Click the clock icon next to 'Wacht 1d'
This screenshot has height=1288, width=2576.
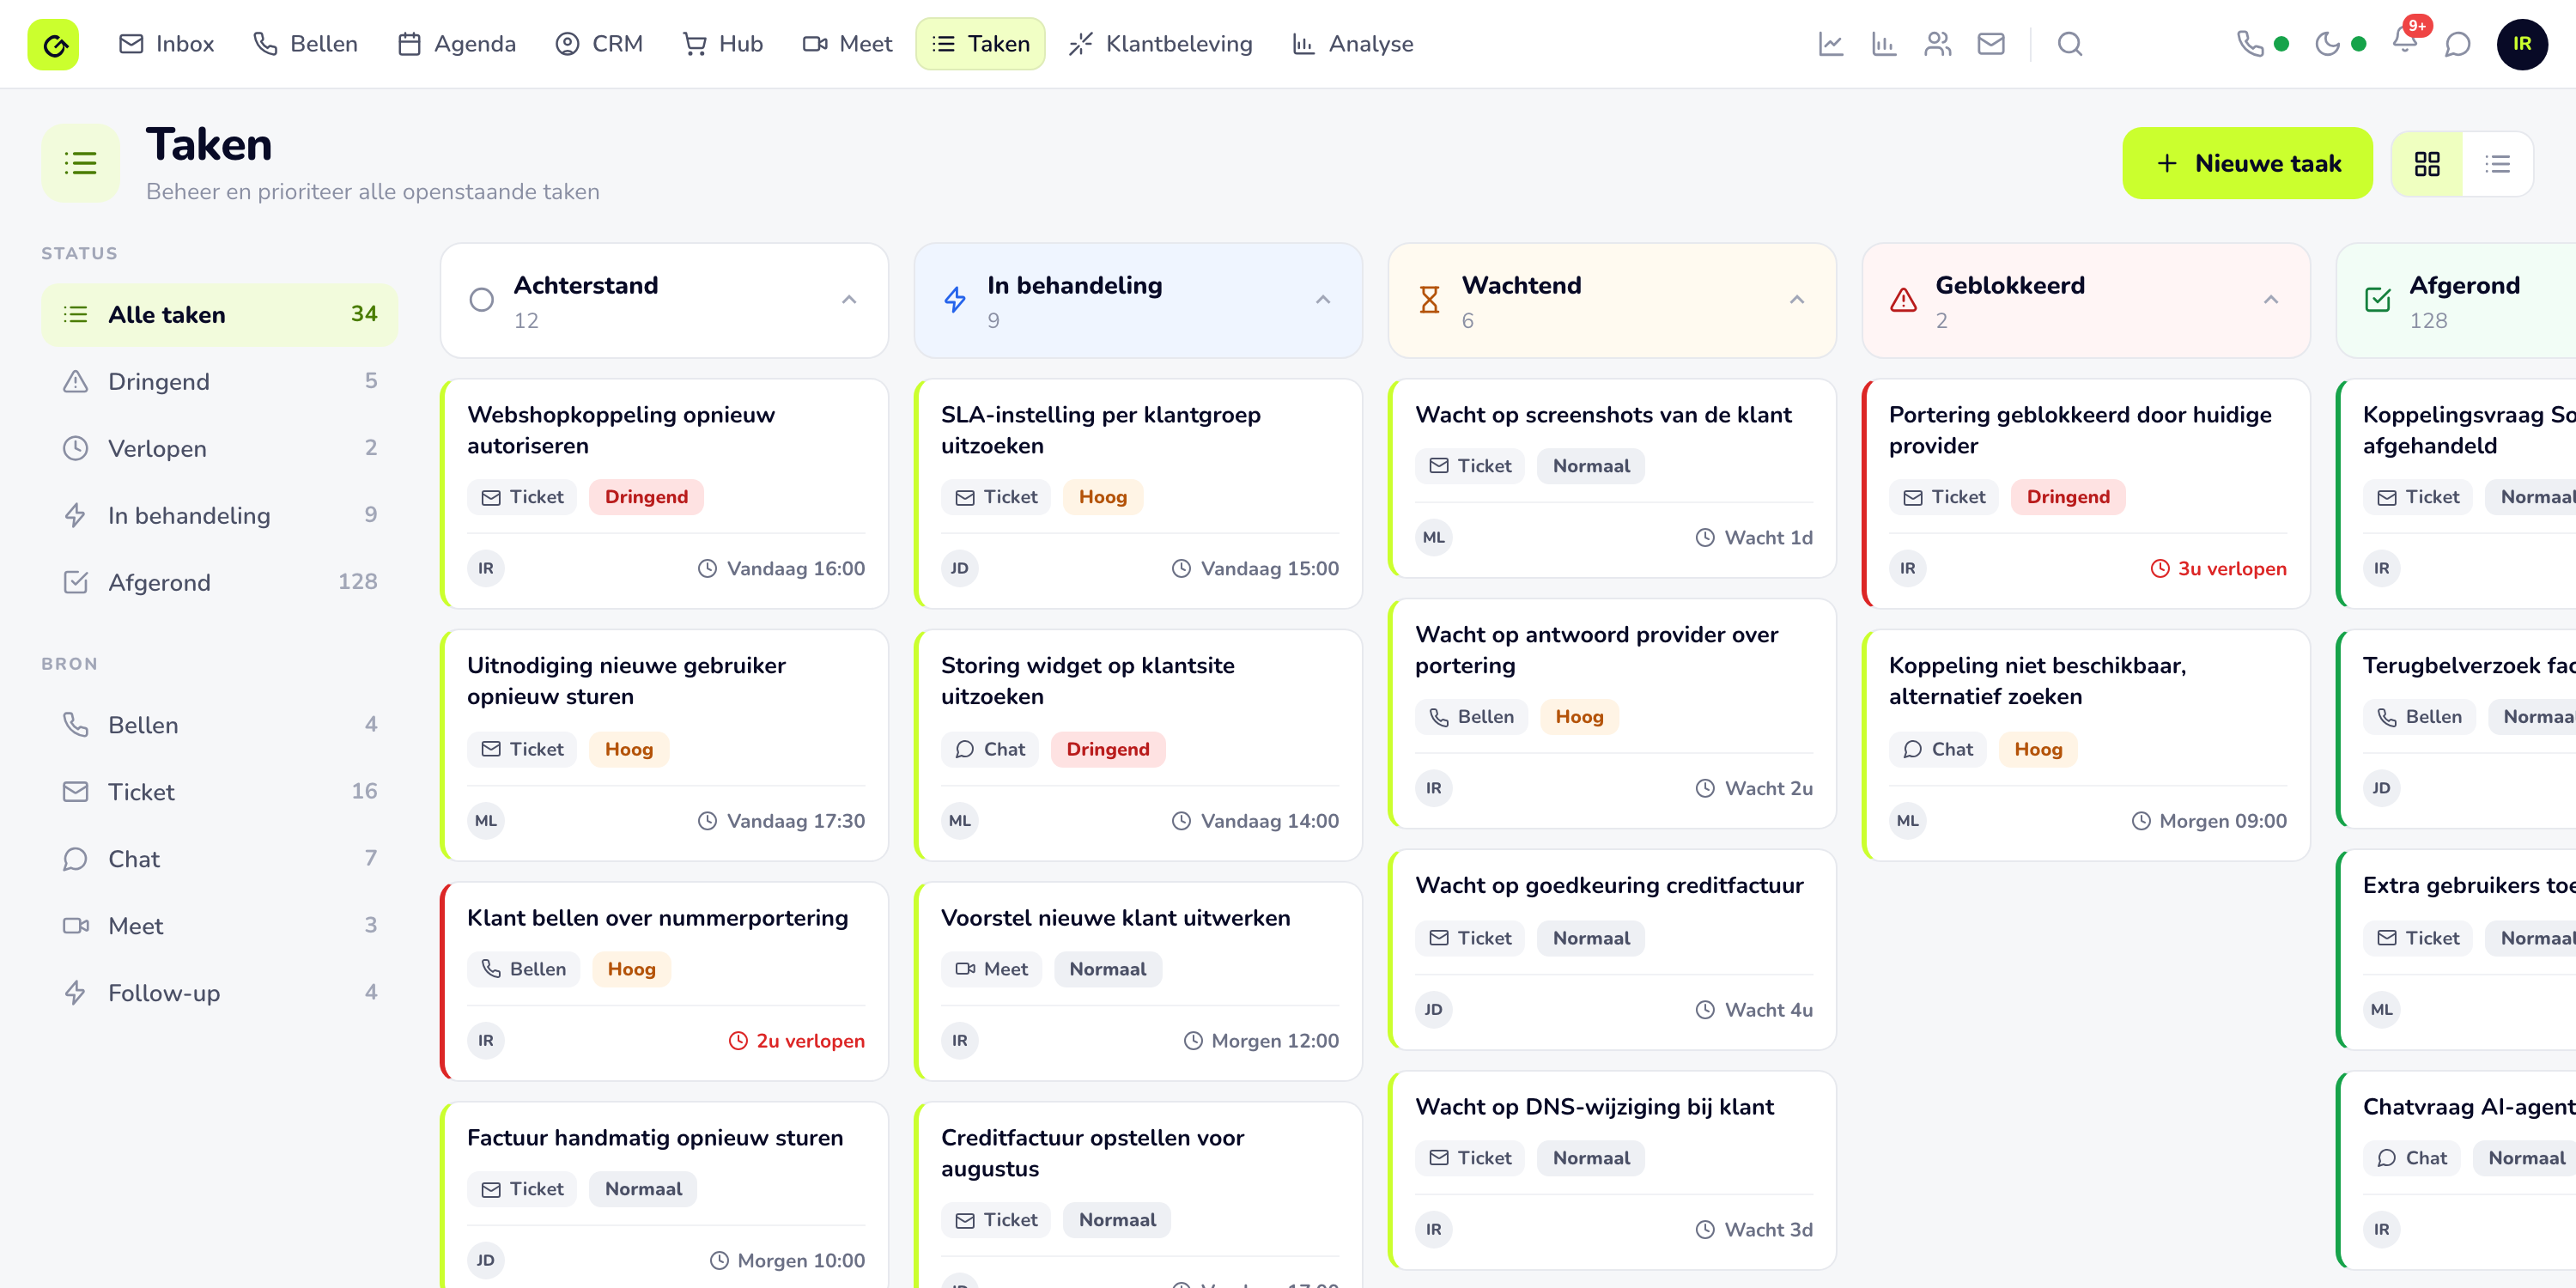pyautogui.click(x=1705, y=538)
